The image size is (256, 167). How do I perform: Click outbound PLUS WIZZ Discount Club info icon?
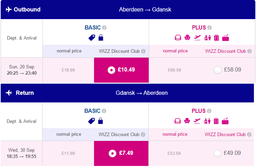tap(249, 51)
